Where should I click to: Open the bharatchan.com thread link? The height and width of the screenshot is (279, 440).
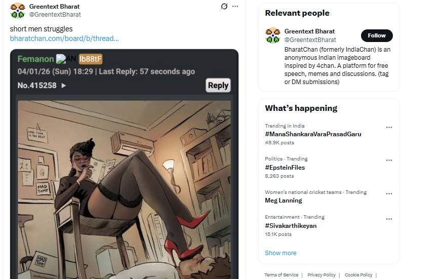[x=64, y=38]
